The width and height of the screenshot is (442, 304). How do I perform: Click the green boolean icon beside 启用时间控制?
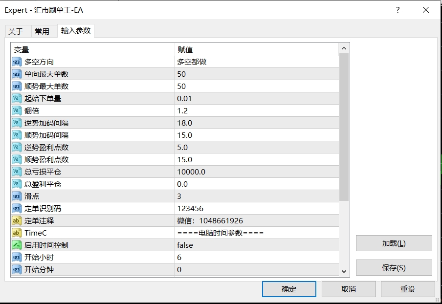17,245
